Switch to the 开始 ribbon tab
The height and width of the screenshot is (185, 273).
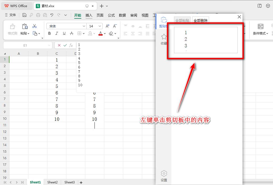tap(78, 15)
